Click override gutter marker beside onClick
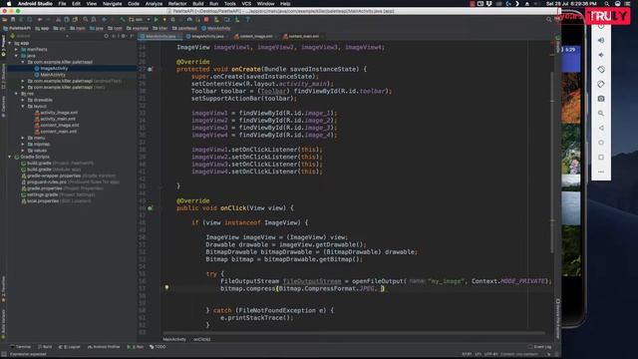 tap(151, 208)
